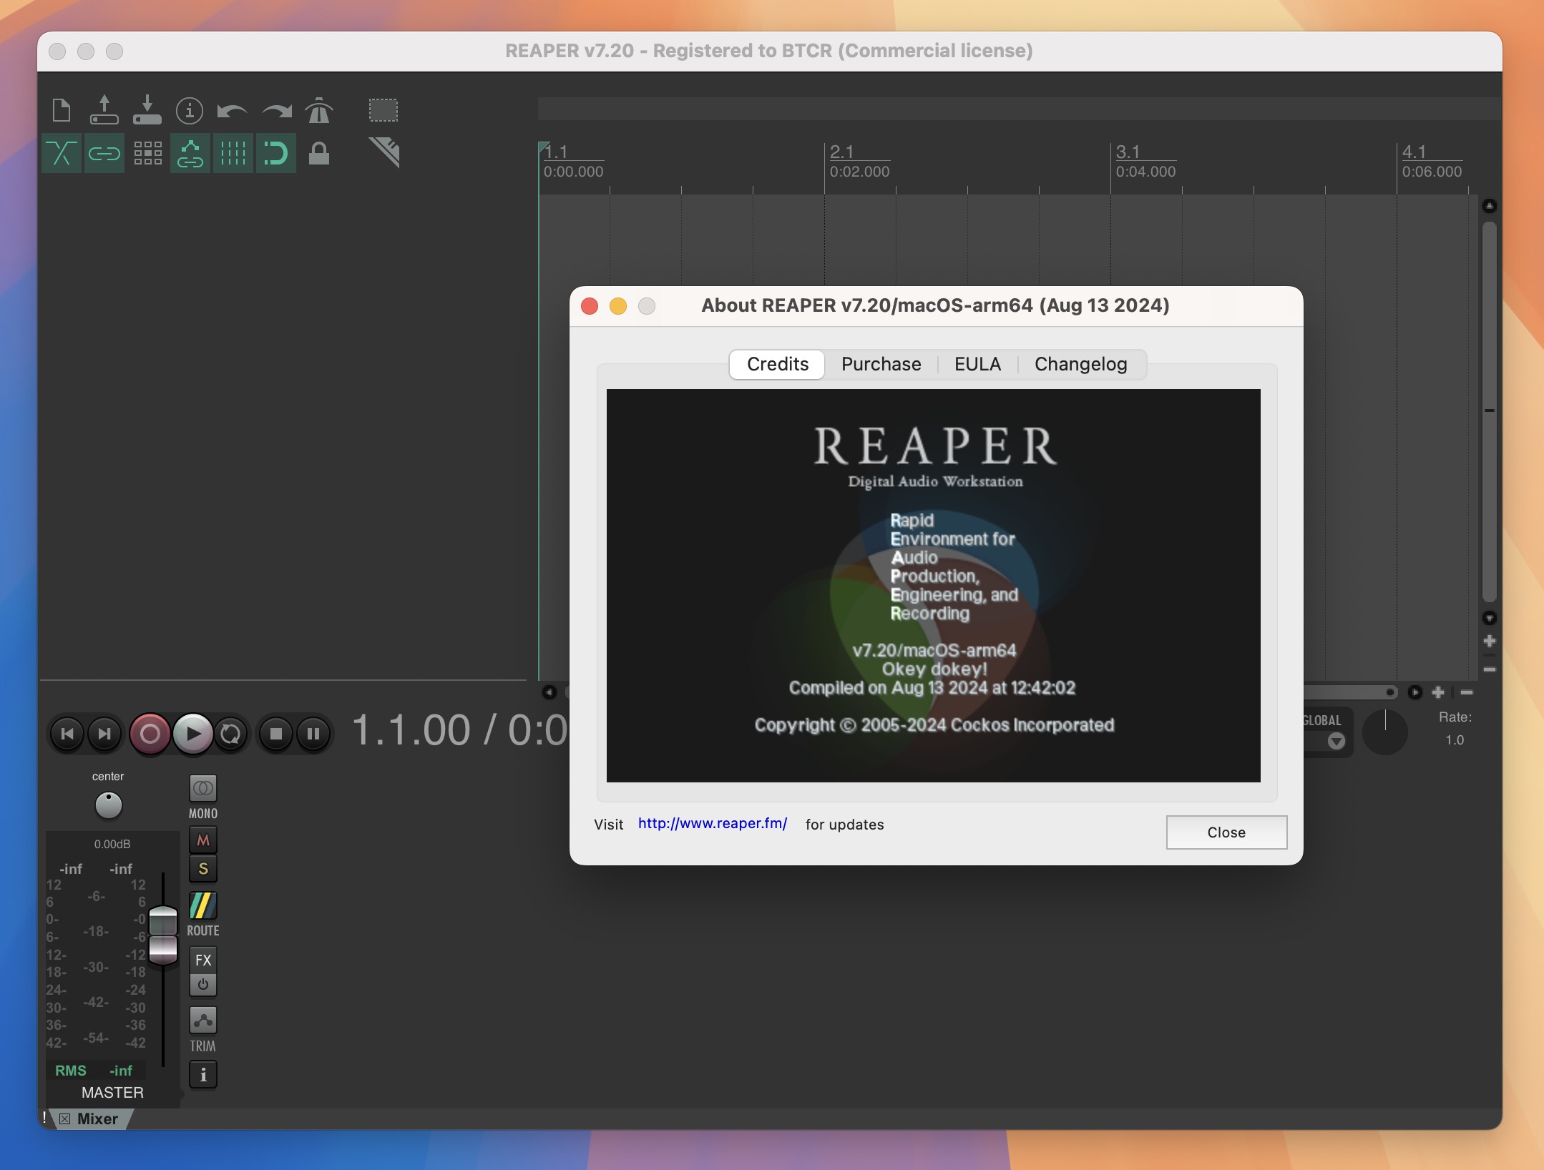
Task: Click the vertical scrollbar down arrow
Action: click(x=1490, y=618)
